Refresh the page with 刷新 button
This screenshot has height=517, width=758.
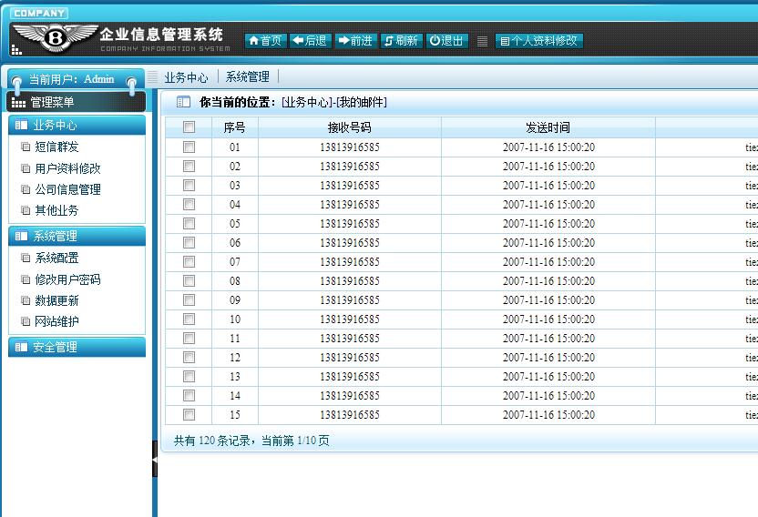point(401,41)
